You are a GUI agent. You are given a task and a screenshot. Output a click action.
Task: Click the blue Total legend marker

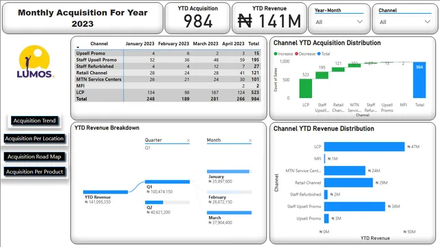tap(319, 54)
